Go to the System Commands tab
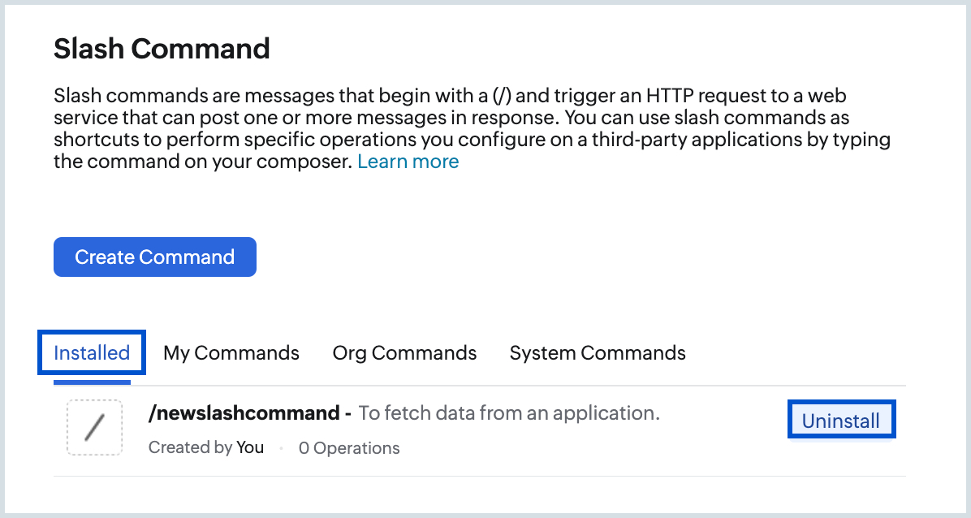 coord(598,353)
